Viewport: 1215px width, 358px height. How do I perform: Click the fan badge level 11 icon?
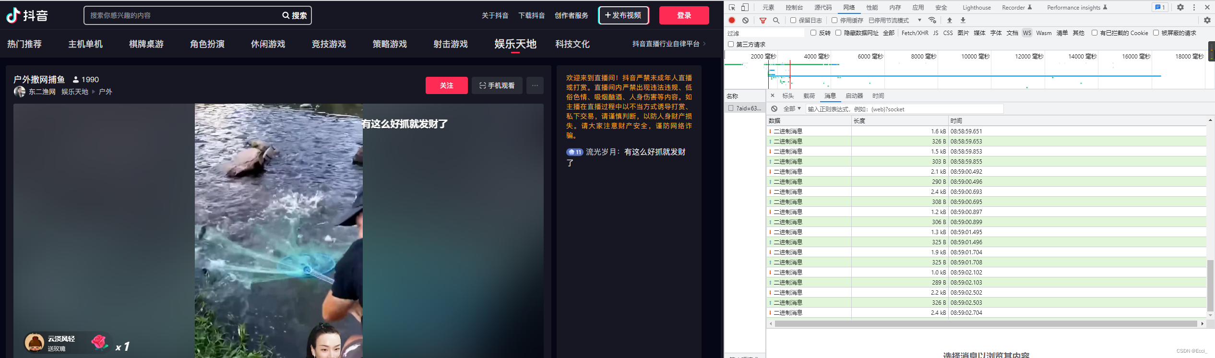tap(574, 152)
